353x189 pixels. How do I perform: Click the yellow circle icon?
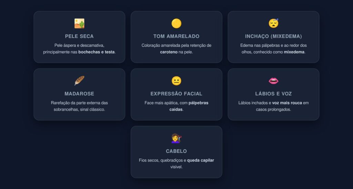click(176, 23)
